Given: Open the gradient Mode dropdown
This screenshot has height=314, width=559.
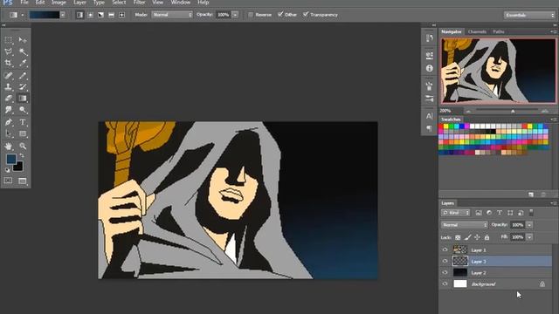Looking at the screenshot, I should (172, 15).
